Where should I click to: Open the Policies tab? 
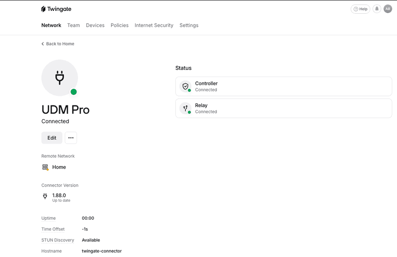(x=120, y=26)
